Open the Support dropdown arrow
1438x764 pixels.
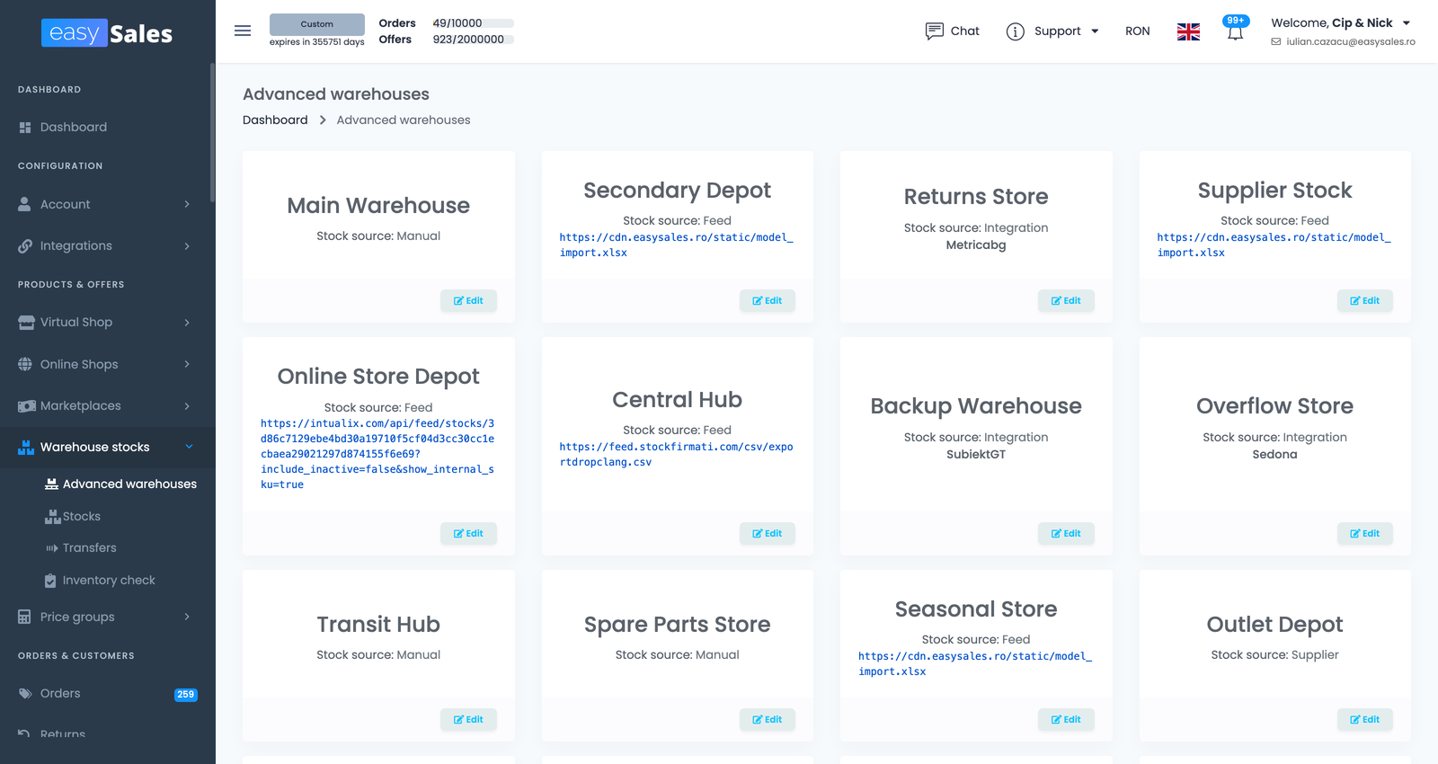click(x=1095, y=31)
